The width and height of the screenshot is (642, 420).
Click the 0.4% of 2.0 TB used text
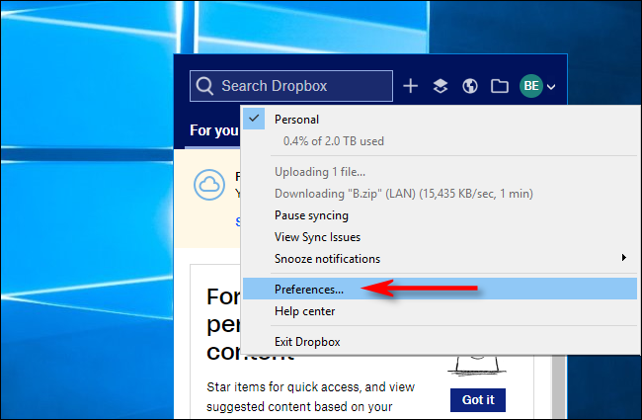(329, 141)
